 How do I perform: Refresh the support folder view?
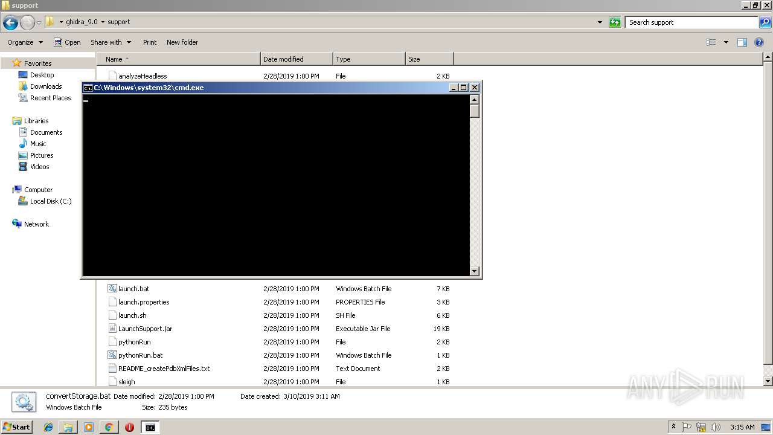[615, 22]
